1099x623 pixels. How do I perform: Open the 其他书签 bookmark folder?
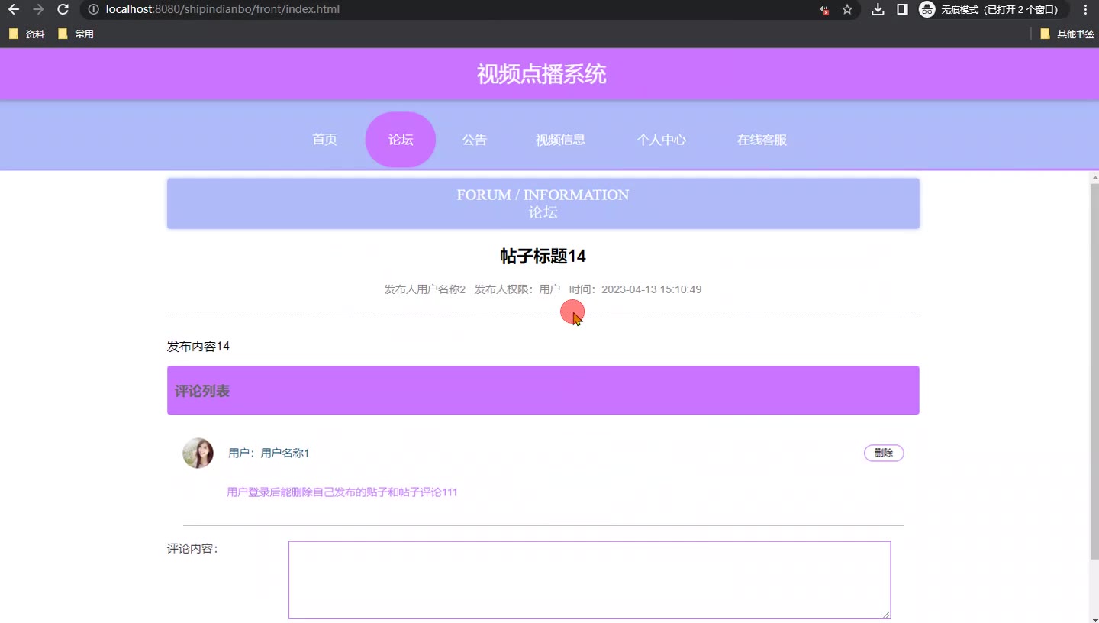tap(1067, 34)
